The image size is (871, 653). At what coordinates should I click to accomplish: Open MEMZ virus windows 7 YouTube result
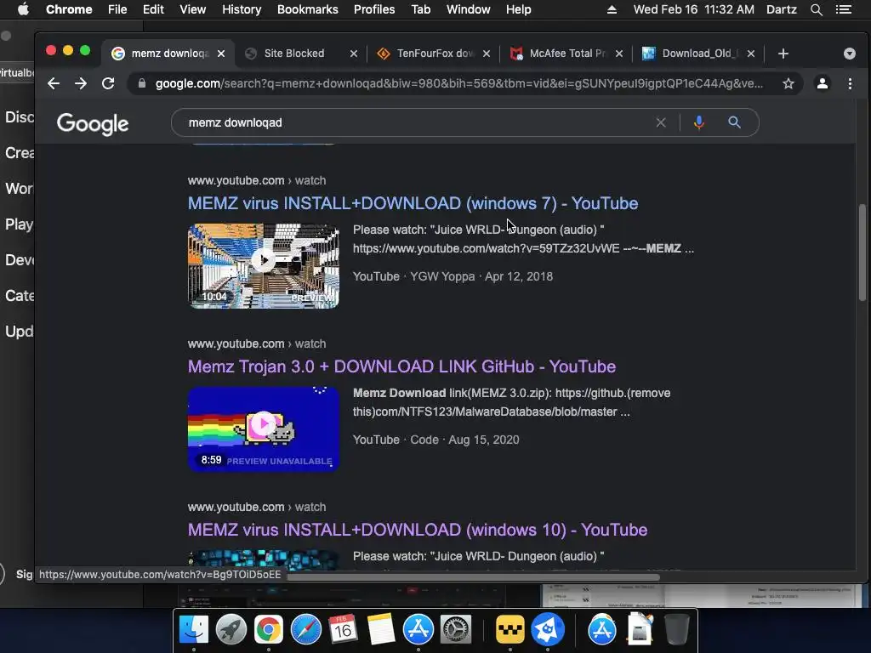(413, 203)
